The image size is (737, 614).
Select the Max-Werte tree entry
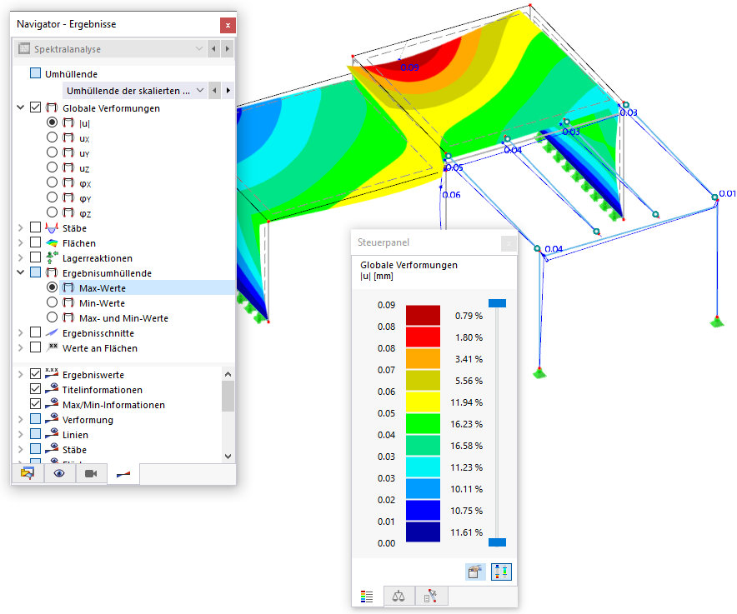(x=102, y=288)
